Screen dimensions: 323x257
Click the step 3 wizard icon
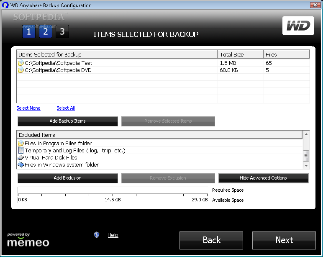(62, 31)
